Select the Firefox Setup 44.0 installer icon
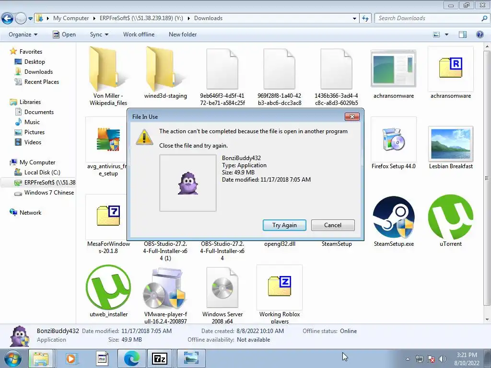This screenshot has height=368, width=491. pos(394,139)
